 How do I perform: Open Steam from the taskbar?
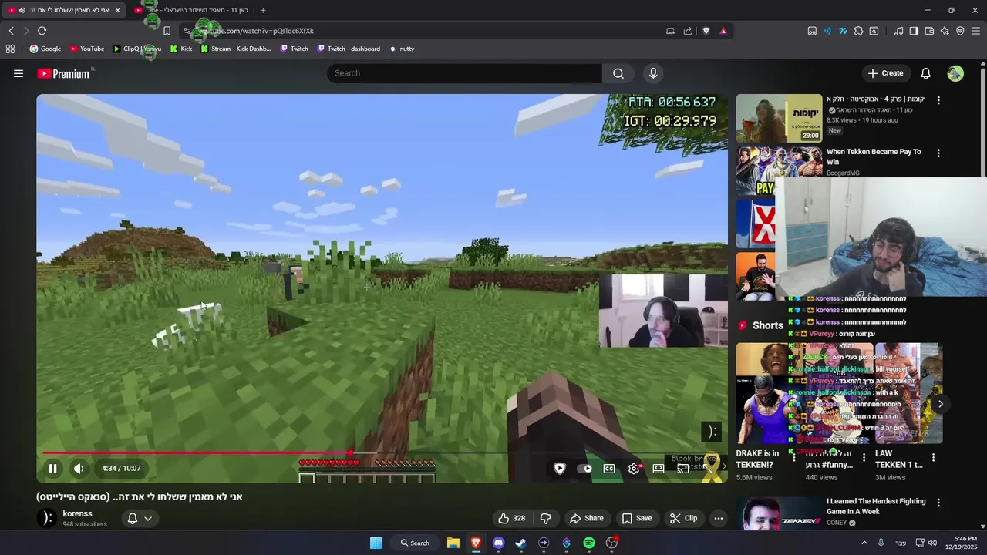click(x=520, y=543)
